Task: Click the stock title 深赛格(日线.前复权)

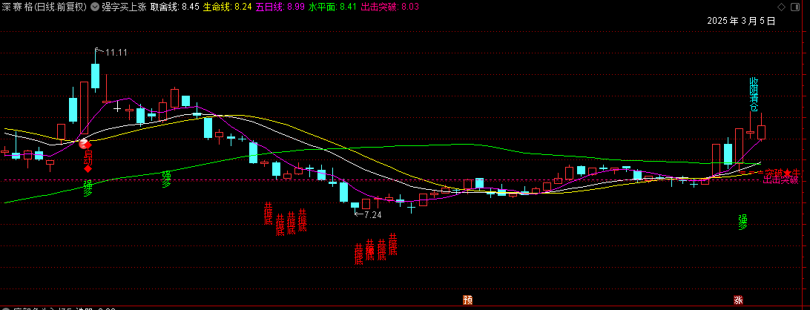Action: (45, 7)
